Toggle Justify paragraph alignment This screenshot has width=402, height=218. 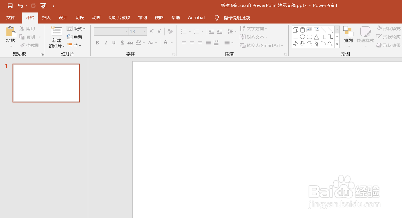point(208,43)
